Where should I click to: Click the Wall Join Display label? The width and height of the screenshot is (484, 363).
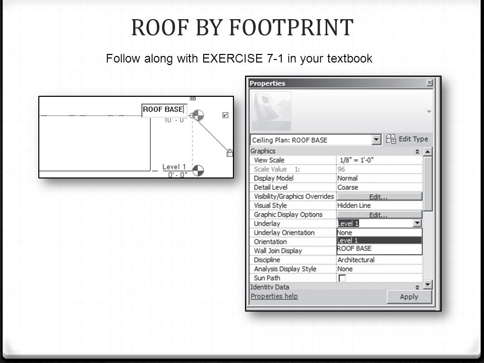(278, 251)
